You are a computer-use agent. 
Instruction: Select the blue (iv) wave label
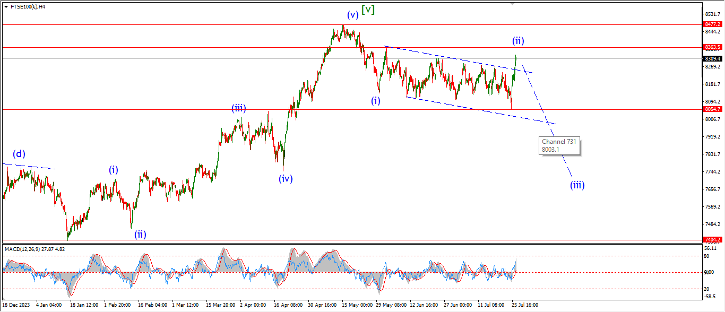[x=286, y=179]
